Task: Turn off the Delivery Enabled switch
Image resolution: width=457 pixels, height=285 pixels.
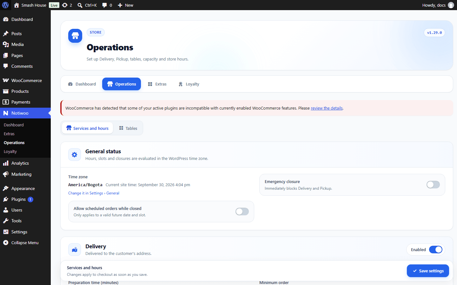Action: click(436, 250)
